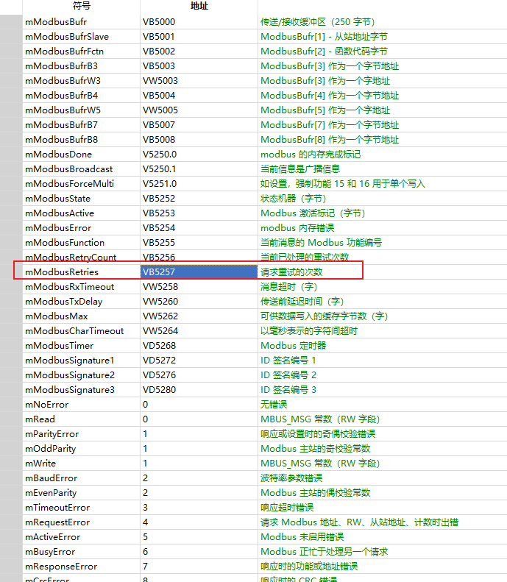This screenshot has height=582, width=507.
Task: Click the 地址 column header
Action: click(x=199, y=6)
